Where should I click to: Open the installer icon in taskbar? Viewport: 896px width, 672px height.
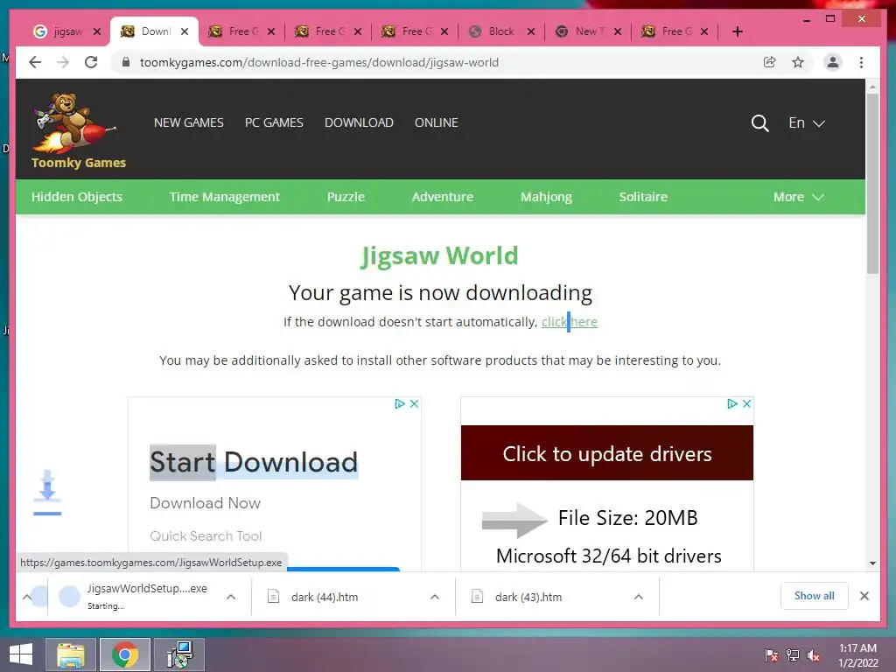pos(179,654)
